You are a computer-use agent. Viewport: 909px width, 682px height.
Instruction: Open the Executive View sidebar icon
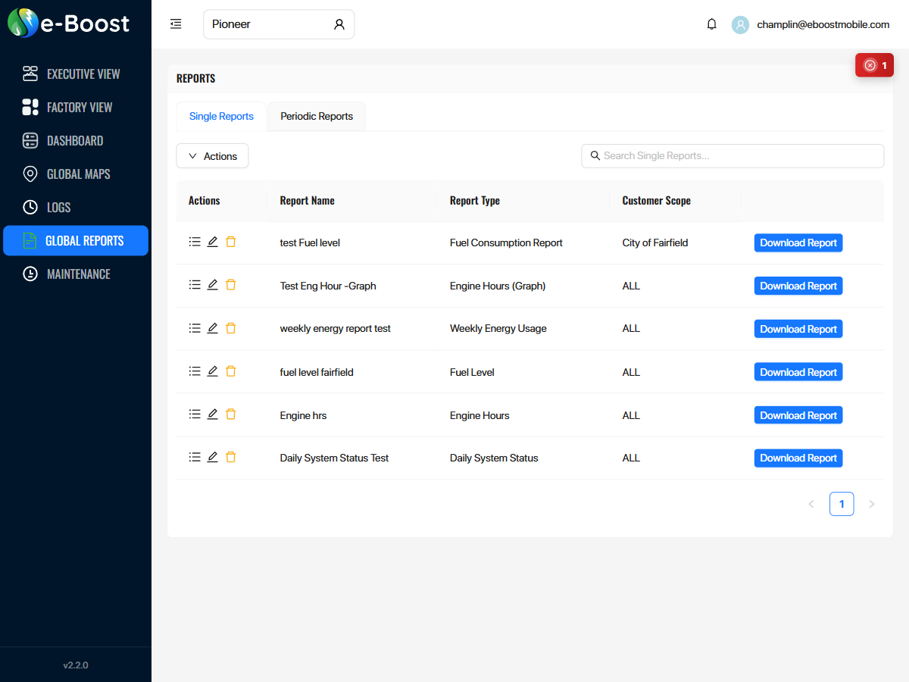[x=30, y=74]
